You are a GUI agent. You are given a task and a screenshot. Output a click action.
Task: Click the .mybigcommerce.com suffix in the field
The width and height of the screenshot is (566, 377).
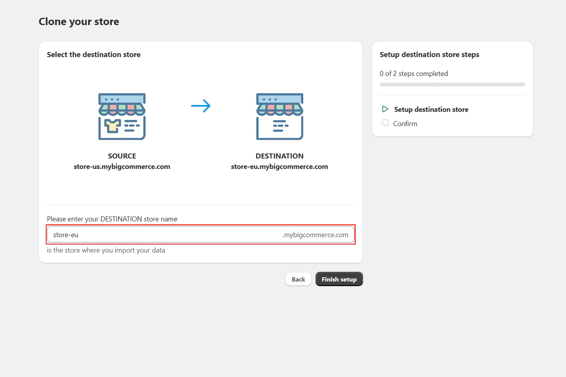pos(316,235)
